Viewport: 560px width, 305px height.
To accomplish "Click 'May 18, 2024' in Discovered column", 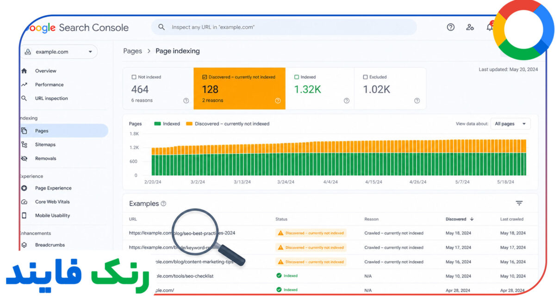I will click(x=458, y=233).
